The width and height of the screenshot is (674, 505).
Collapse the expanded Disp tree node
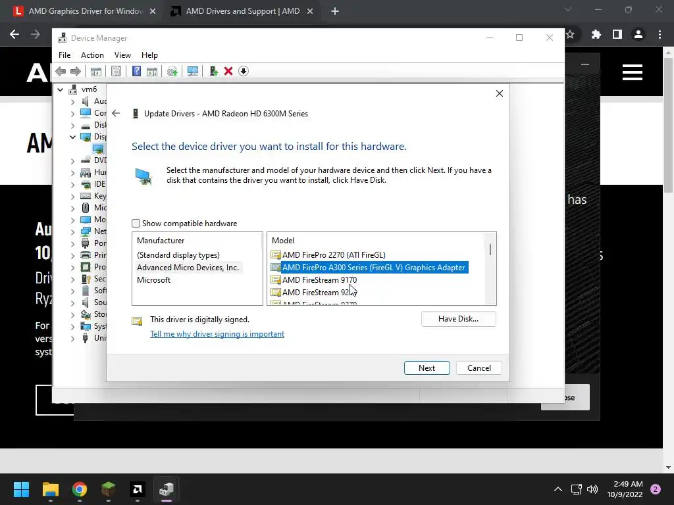[x=72, y=137]
